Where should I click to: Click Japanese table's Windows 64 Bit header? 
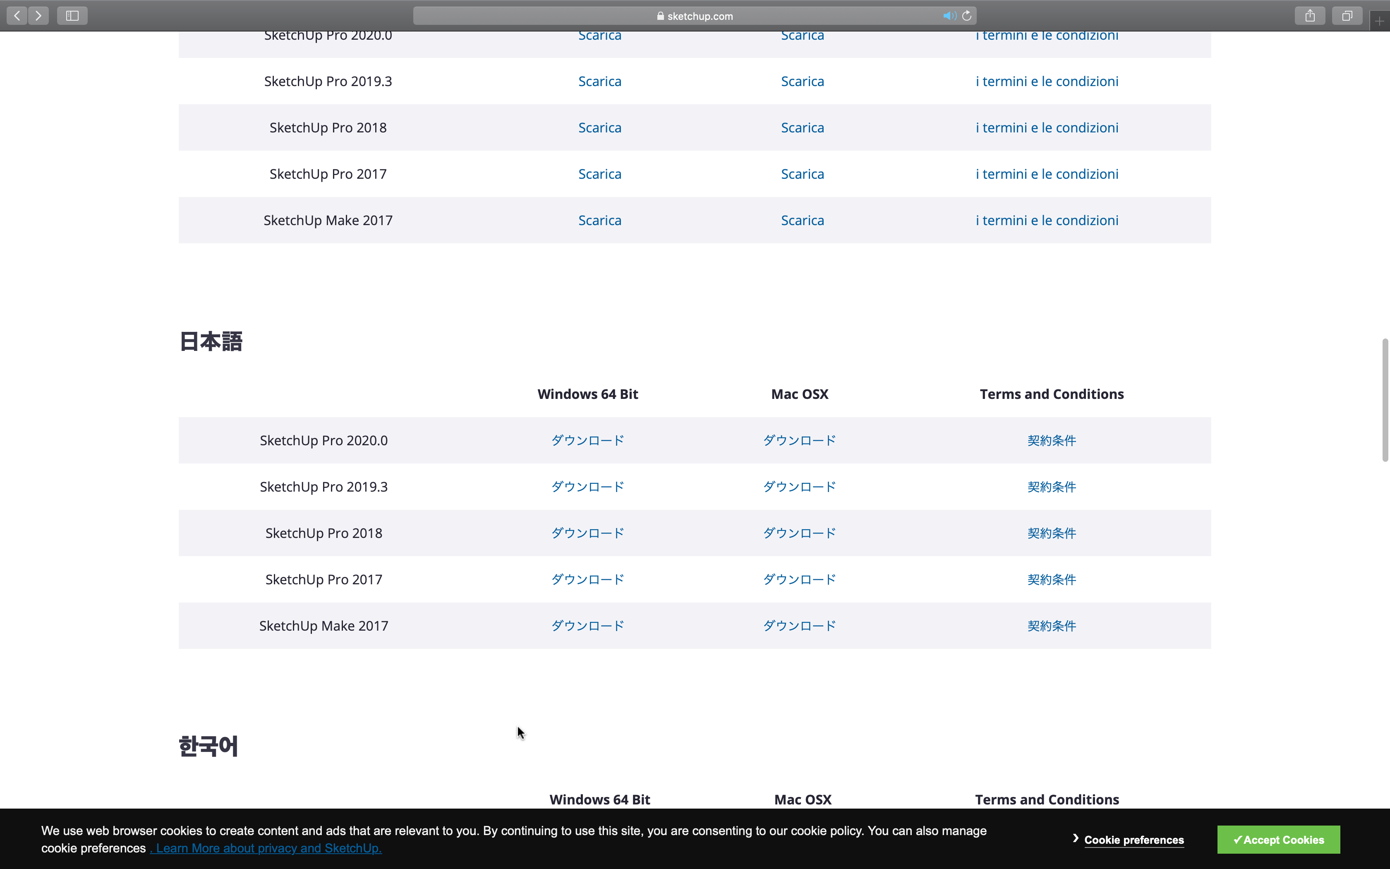tap(587, 394)
